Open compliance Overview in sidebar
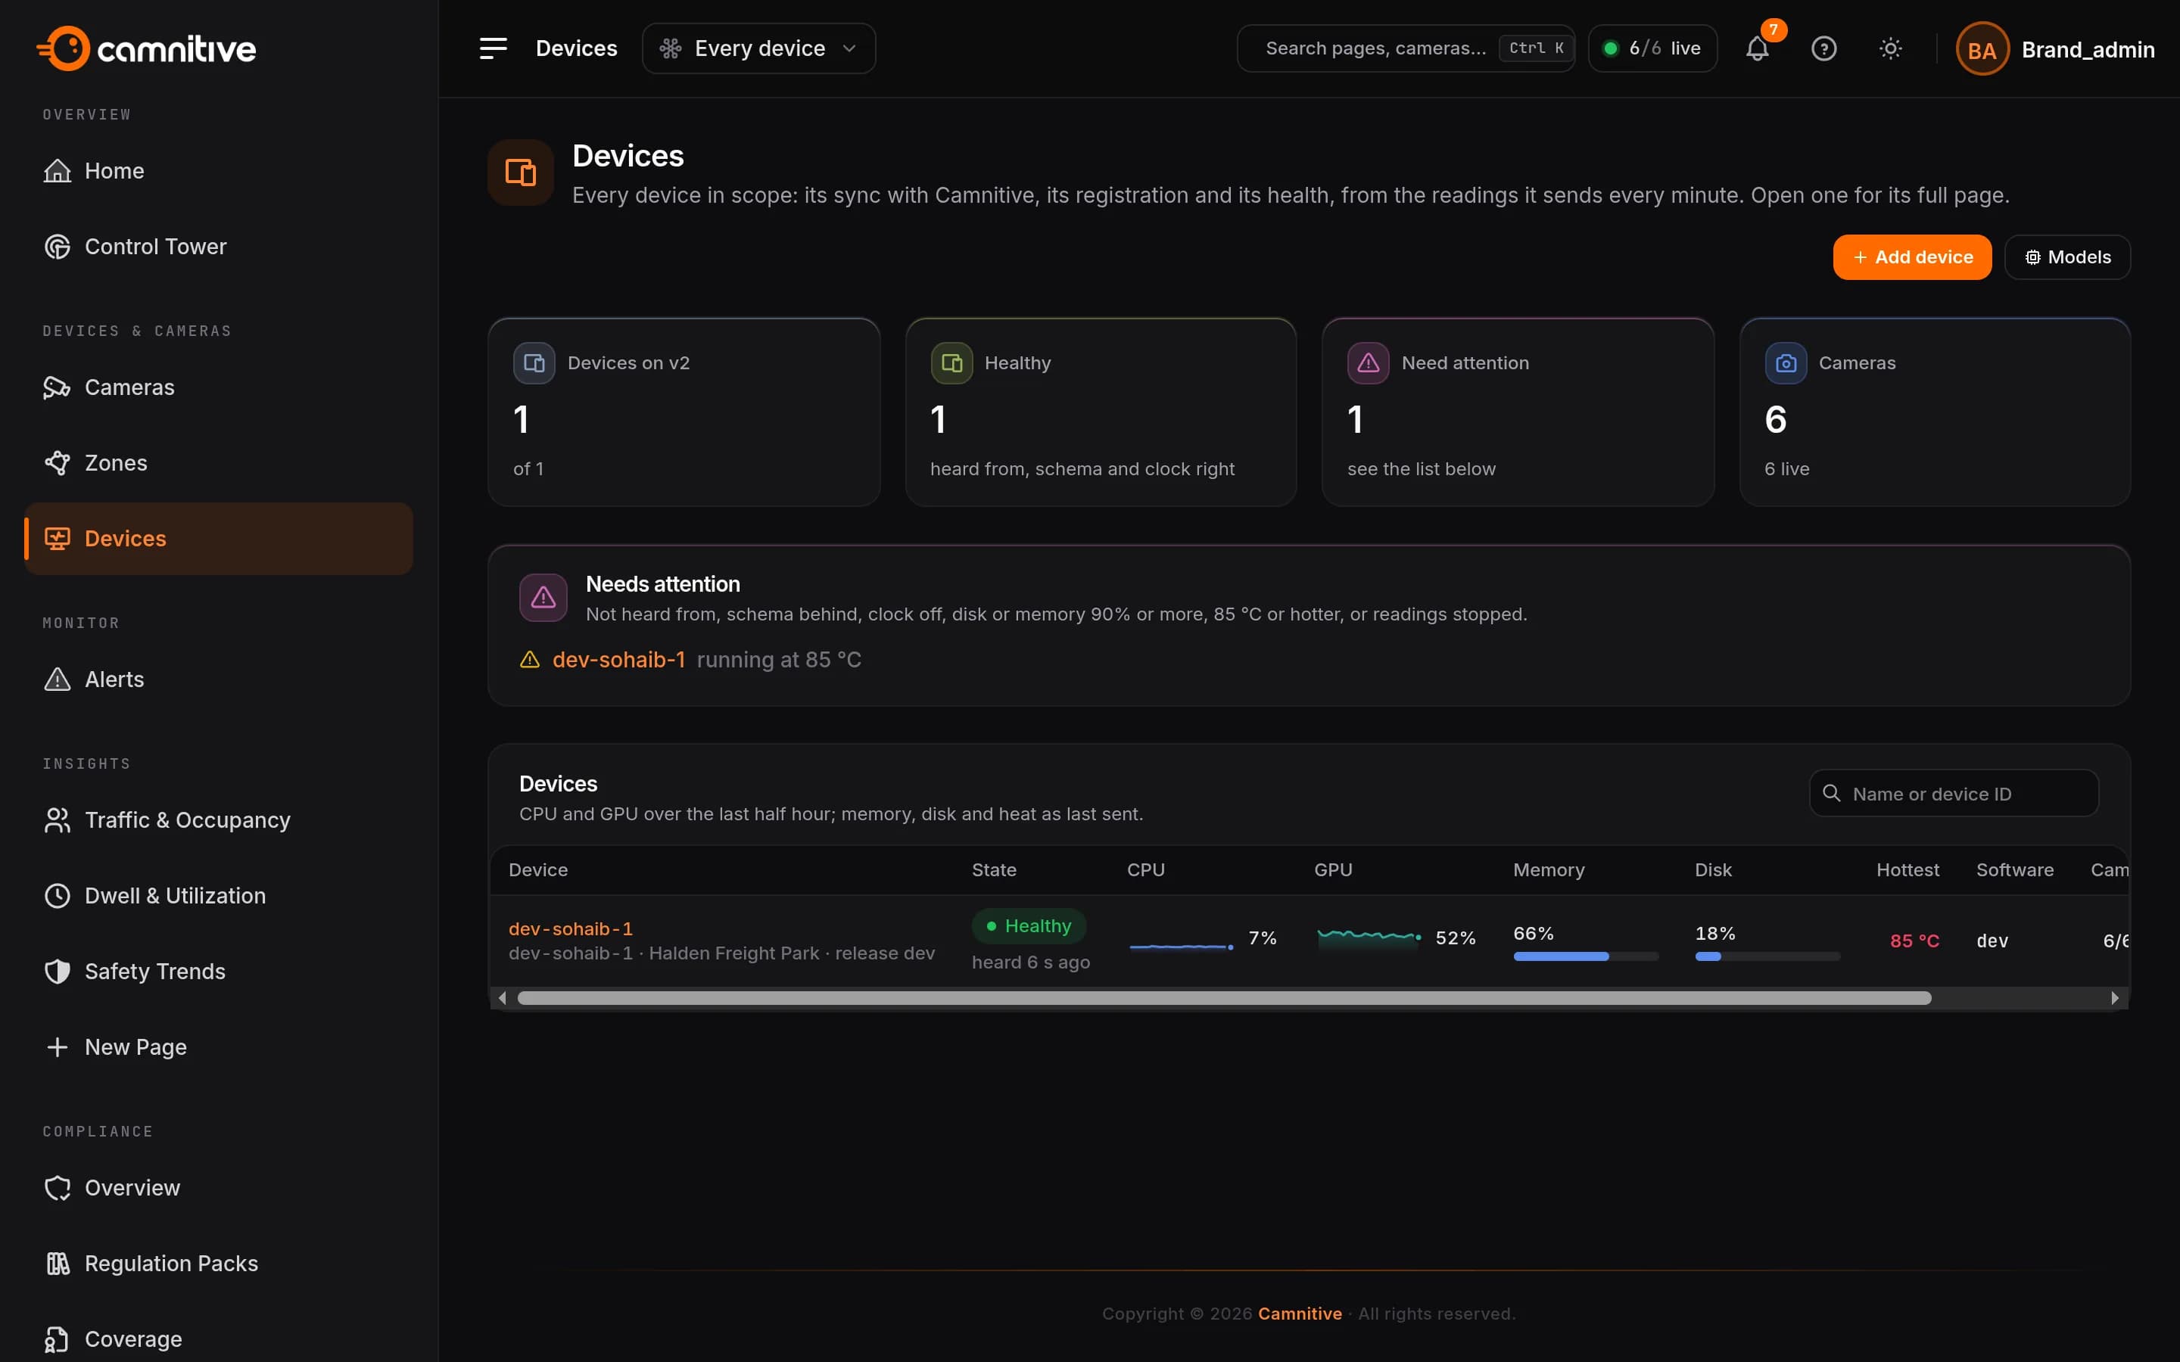Screen dimensions: 2180x1362 click(219, 1188)
